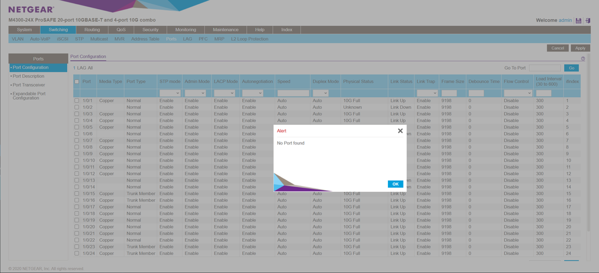599x273 pixels.
Task: Open the Switching menu tab
Action: click(58, 30)
